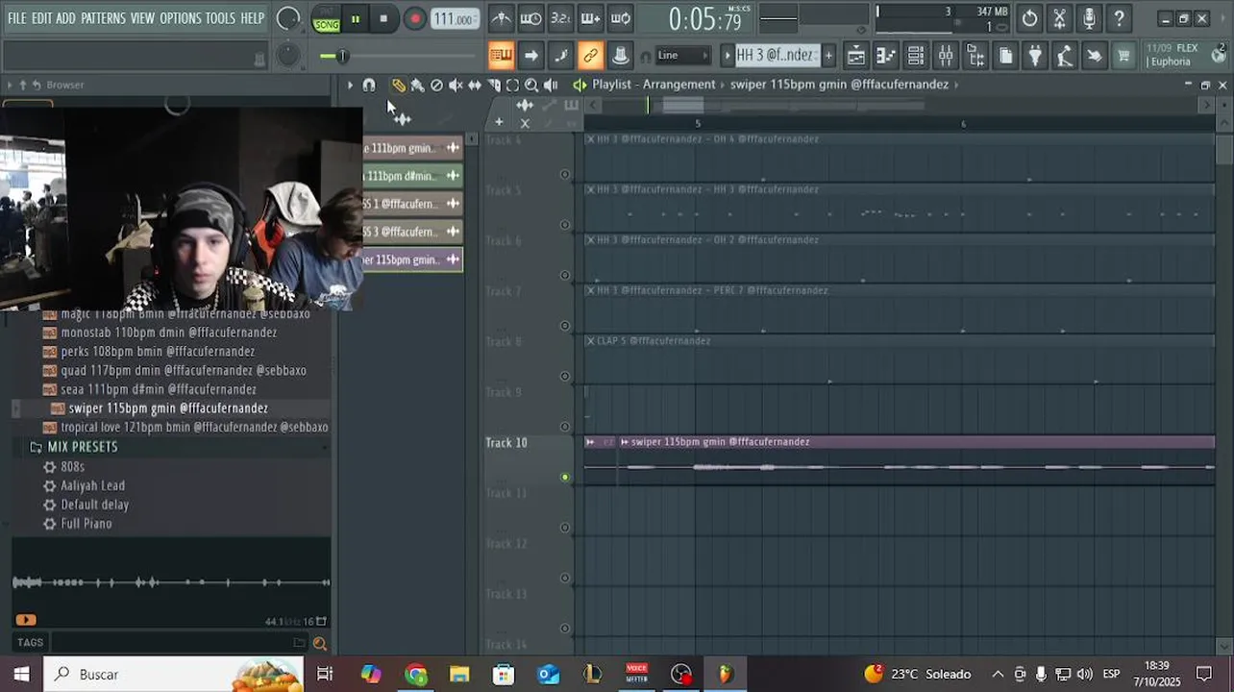This screenshot has height=692, width=1234.
Task: Toggle mute LED of Track 6
Action: tap(565, 276)
